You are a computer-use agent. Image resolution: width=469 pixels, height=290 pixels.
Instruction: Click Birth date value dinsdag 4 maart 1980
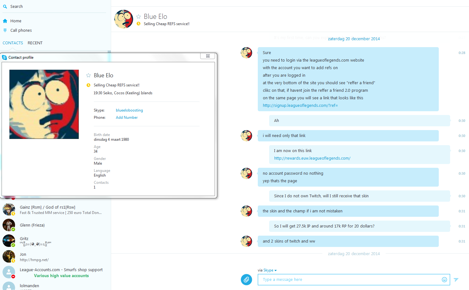[111, 140]
